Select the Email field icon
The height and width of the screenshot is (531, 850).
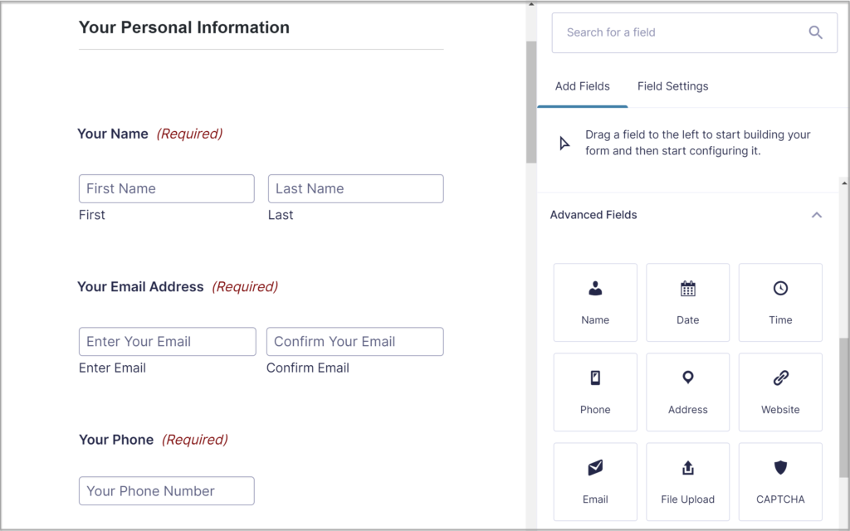[x=595, y=481]
